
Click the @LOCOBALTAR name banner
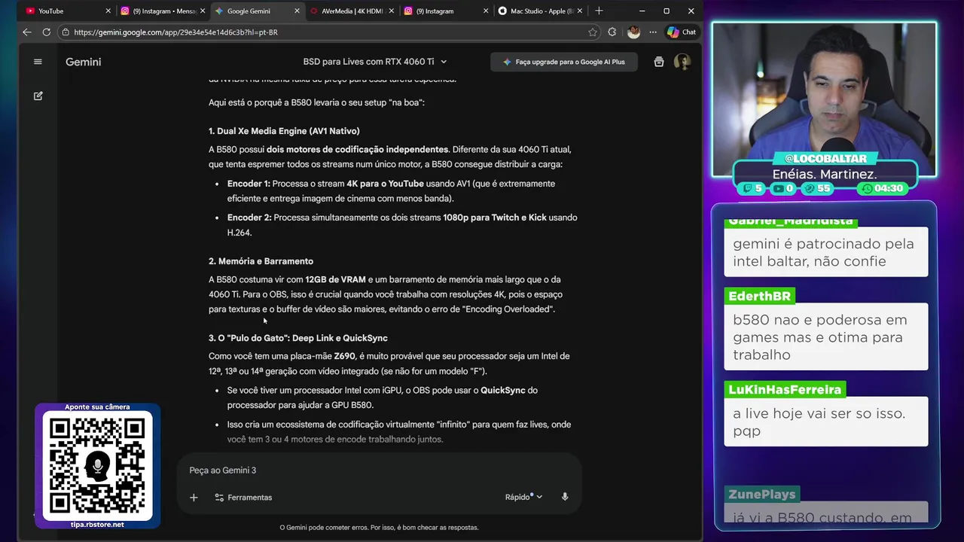[825, 158]
